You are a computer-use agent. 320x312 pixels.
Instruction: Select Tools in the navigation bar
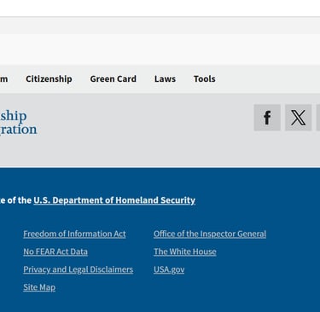tap(205, 78)
